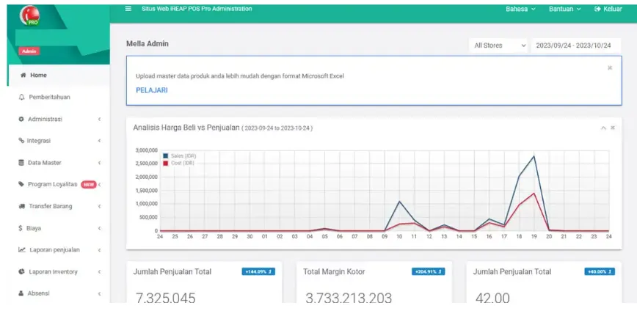Click the Situs Web iREAP POS Pro title
The width and height of the screenshot is (637, 319).
coord(197,9)
